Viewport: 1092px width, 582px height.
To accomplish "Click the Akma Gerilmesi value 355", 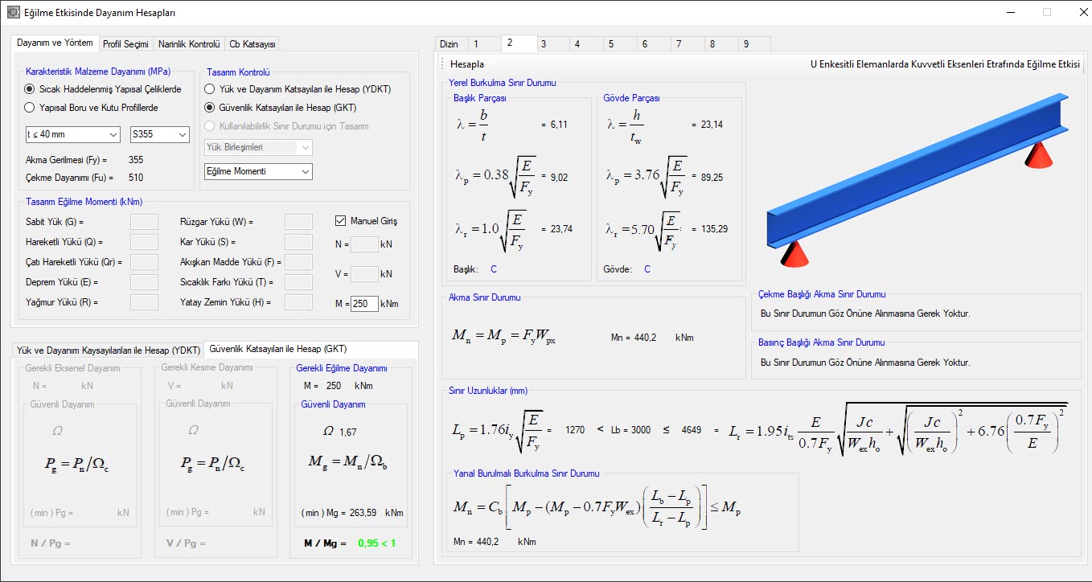I will point(136,160).
